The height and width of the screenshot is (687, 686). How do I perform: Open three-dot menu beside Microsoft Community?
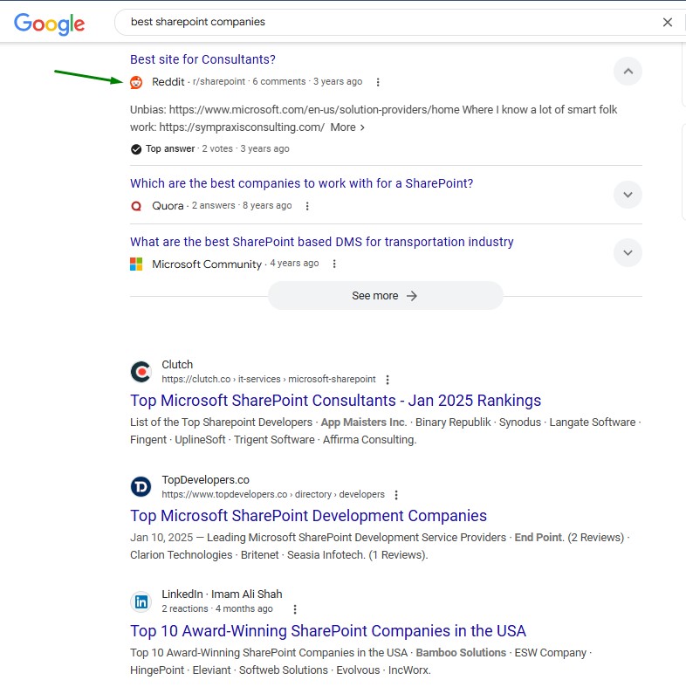(x=334, y=264)
